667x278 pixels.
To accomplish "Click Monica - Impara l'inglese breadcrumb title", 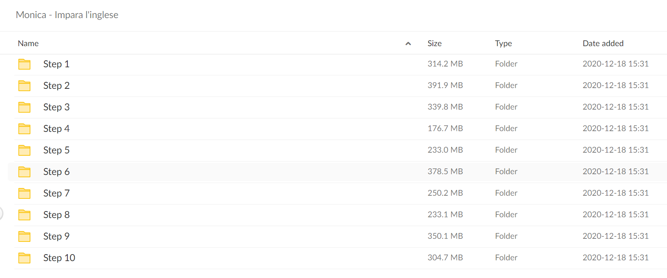I will 67,15.
